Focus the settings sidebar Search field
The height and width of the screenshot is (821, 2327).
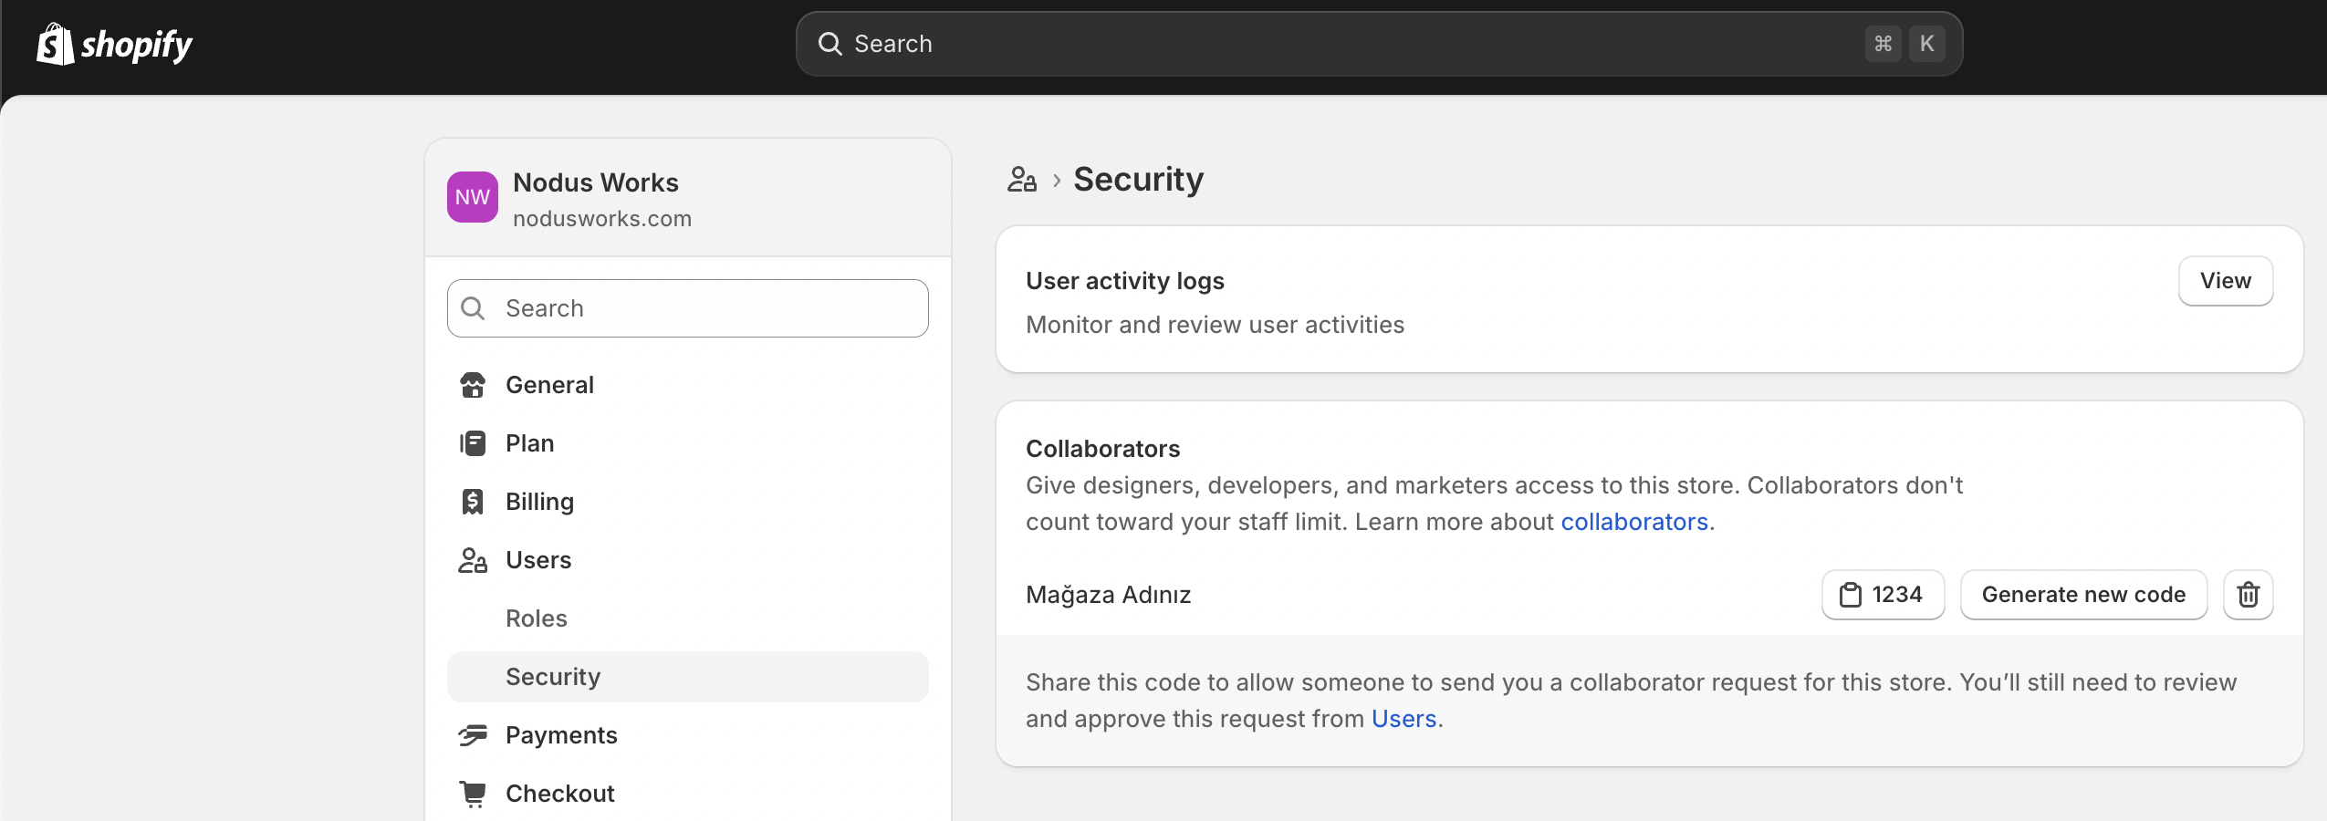tap(688, 308)
